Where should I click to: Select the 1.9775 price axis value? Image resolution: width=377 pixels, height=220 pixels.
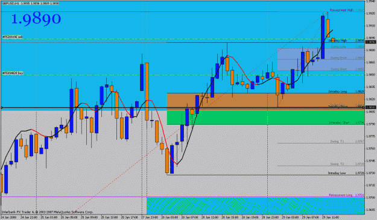(370, 136)
